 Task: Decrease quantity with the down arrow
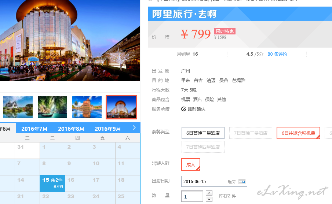click(209, 199)
